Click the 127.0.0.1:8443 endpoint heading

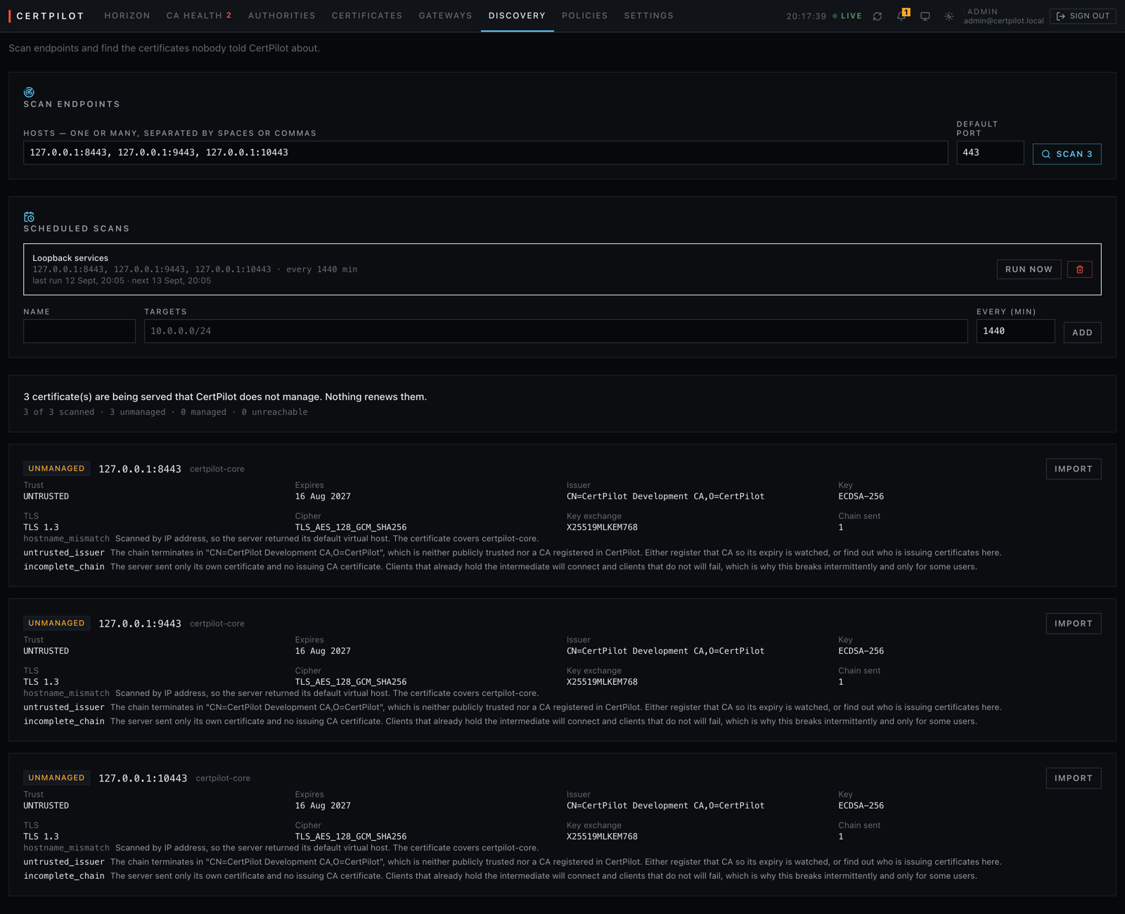140,469
